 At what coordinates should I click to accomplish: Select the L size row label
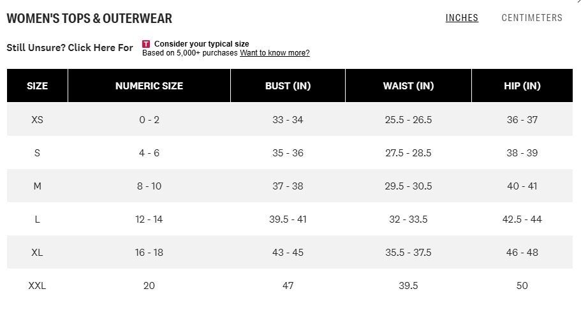(37, 219)
